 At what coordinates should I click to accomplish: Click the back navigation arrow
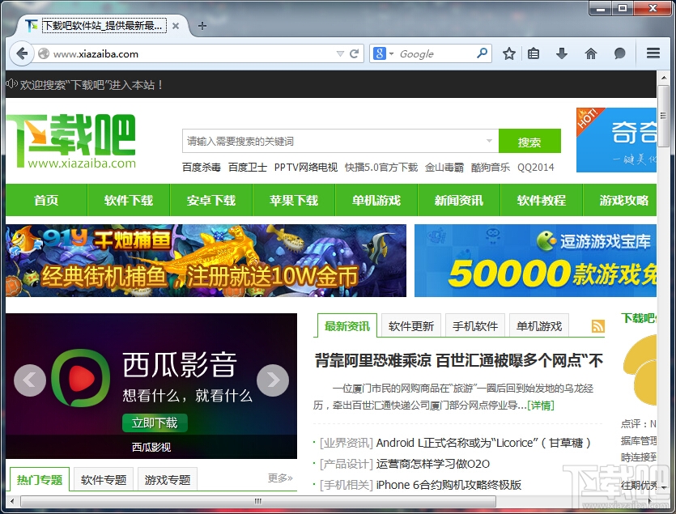pos(22,53)
